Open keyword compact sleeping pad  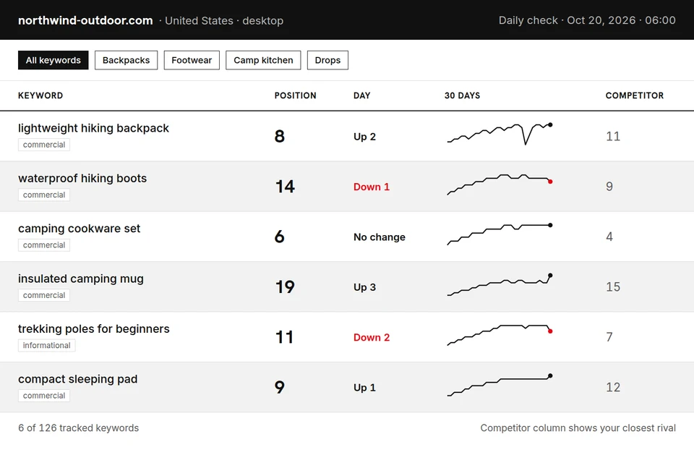78,379
